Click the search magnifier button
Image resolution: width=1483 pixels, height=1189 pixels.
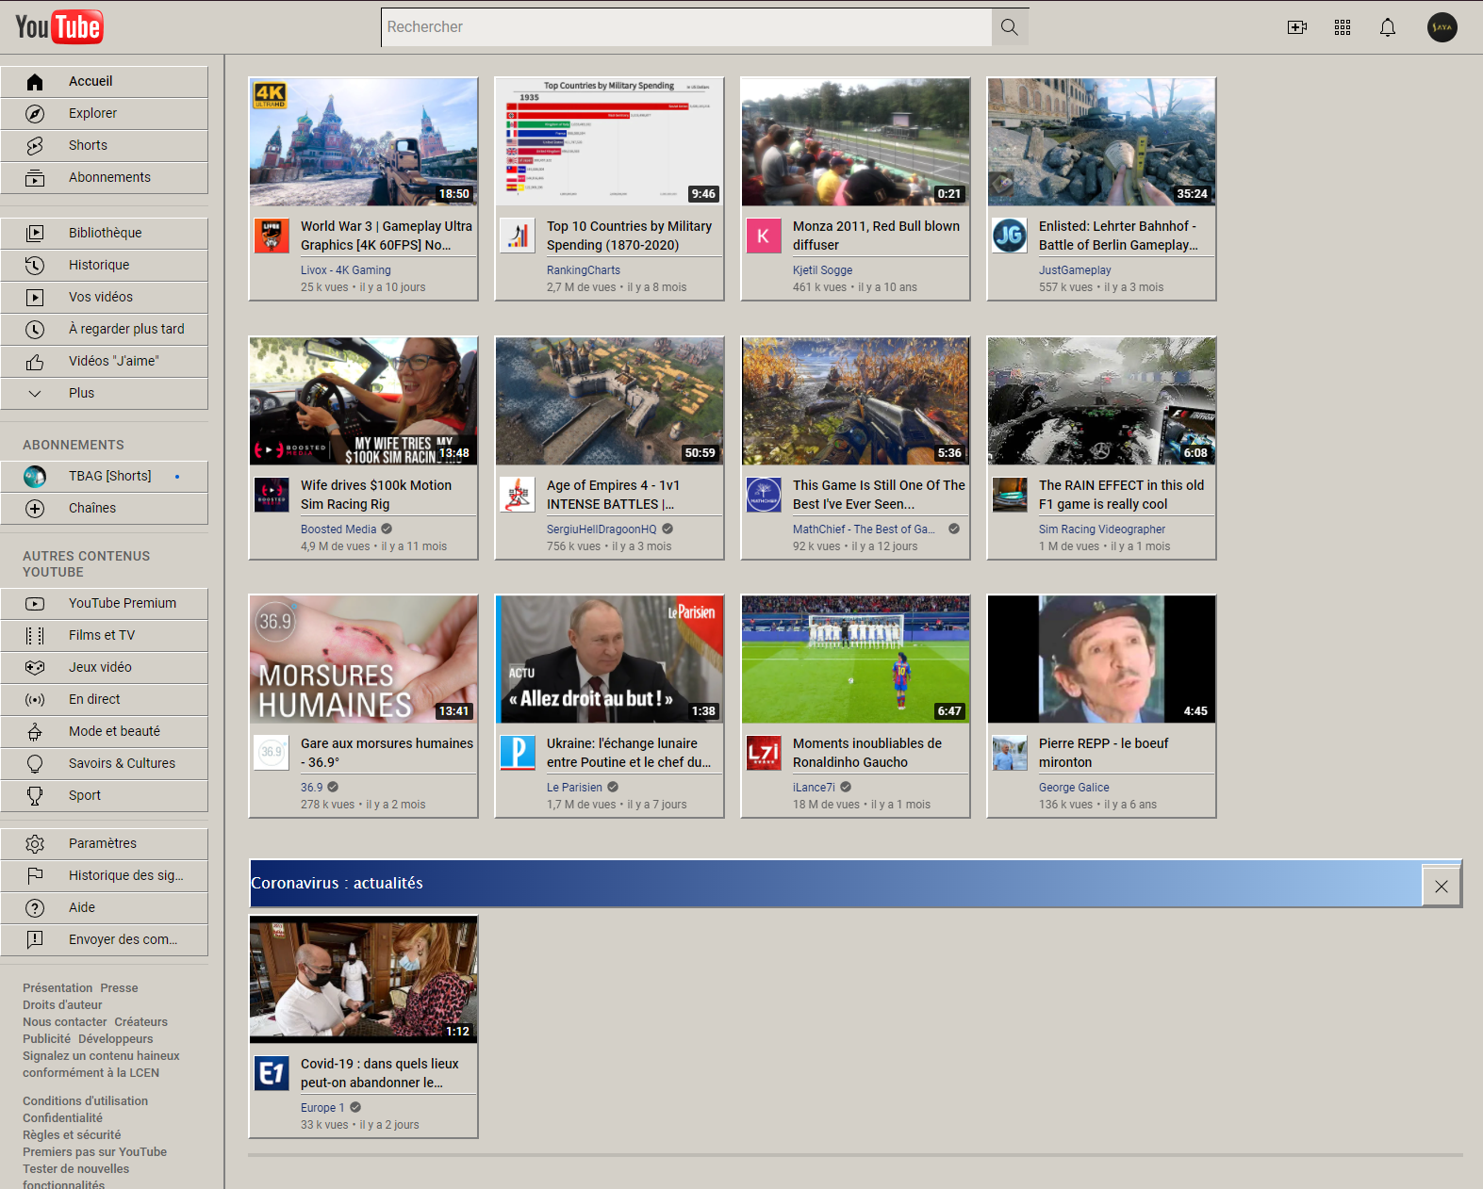[x=1010, y=27]
